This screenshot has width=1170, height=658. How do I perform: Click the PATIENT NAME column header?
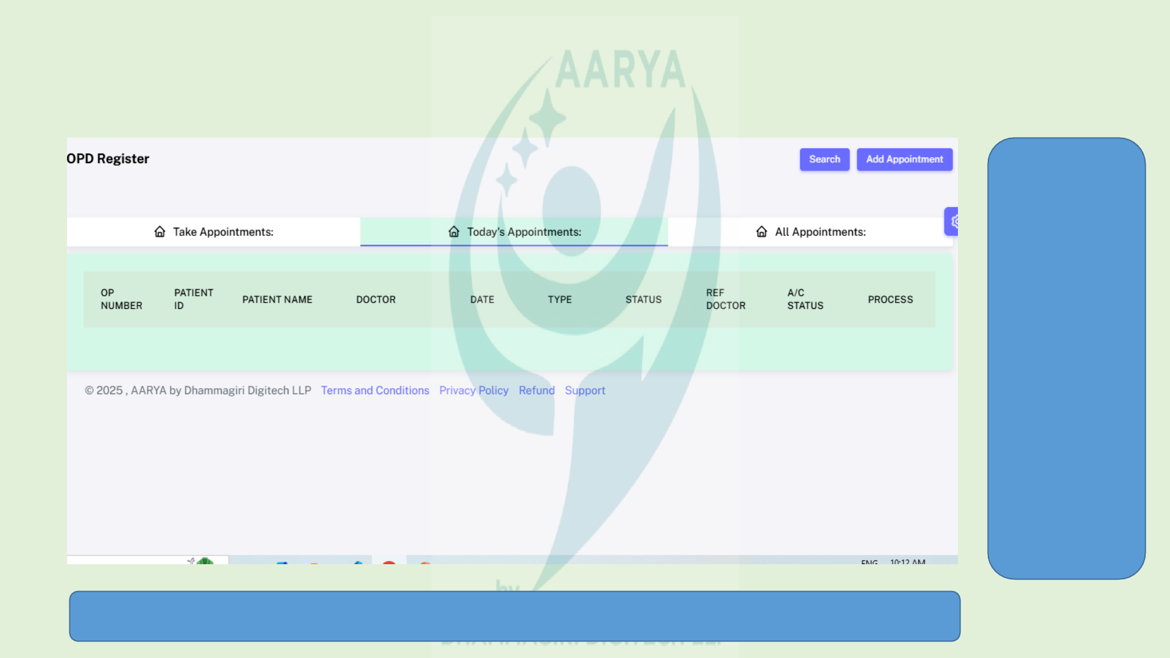(277, 300)
